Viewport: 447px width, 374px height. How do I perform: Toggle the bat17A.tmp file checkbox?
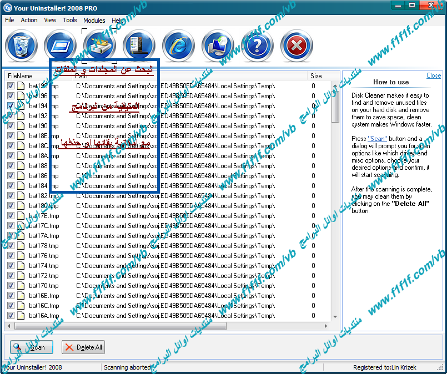click(11, 236)
